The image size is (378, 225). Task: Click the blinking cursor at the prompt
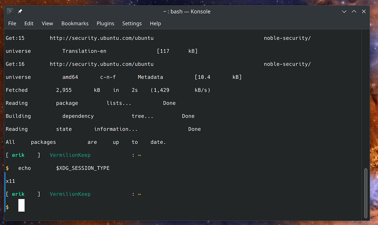pyautogui.click(x=21, y=205)
